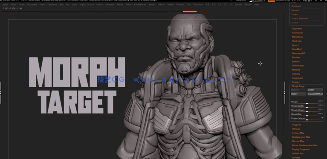Image resolution: width=327 pixels, height=159 pixels.
Task: Open the Marker menu
Action: tap(100, 4)
